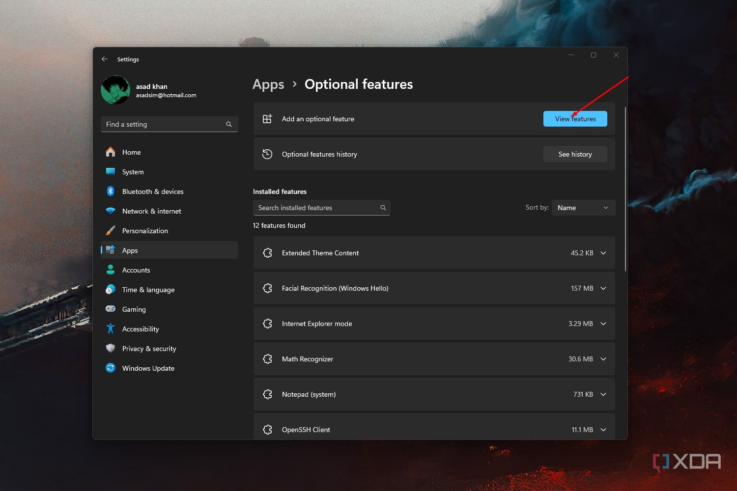Expand Facial Recognition (Windows Hello) details
The image size is (737, 491).
pos(603,288)
